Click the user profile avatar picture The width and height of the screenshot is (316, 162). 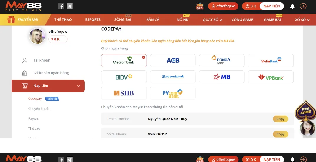(x=37, y=36)
